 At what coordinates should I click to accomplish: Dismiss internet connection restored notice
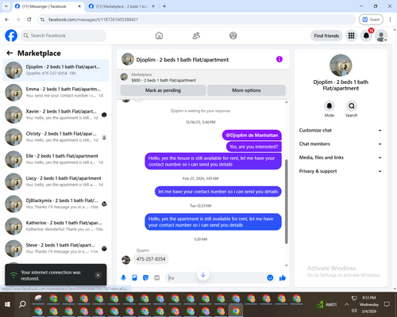(98, 275)
